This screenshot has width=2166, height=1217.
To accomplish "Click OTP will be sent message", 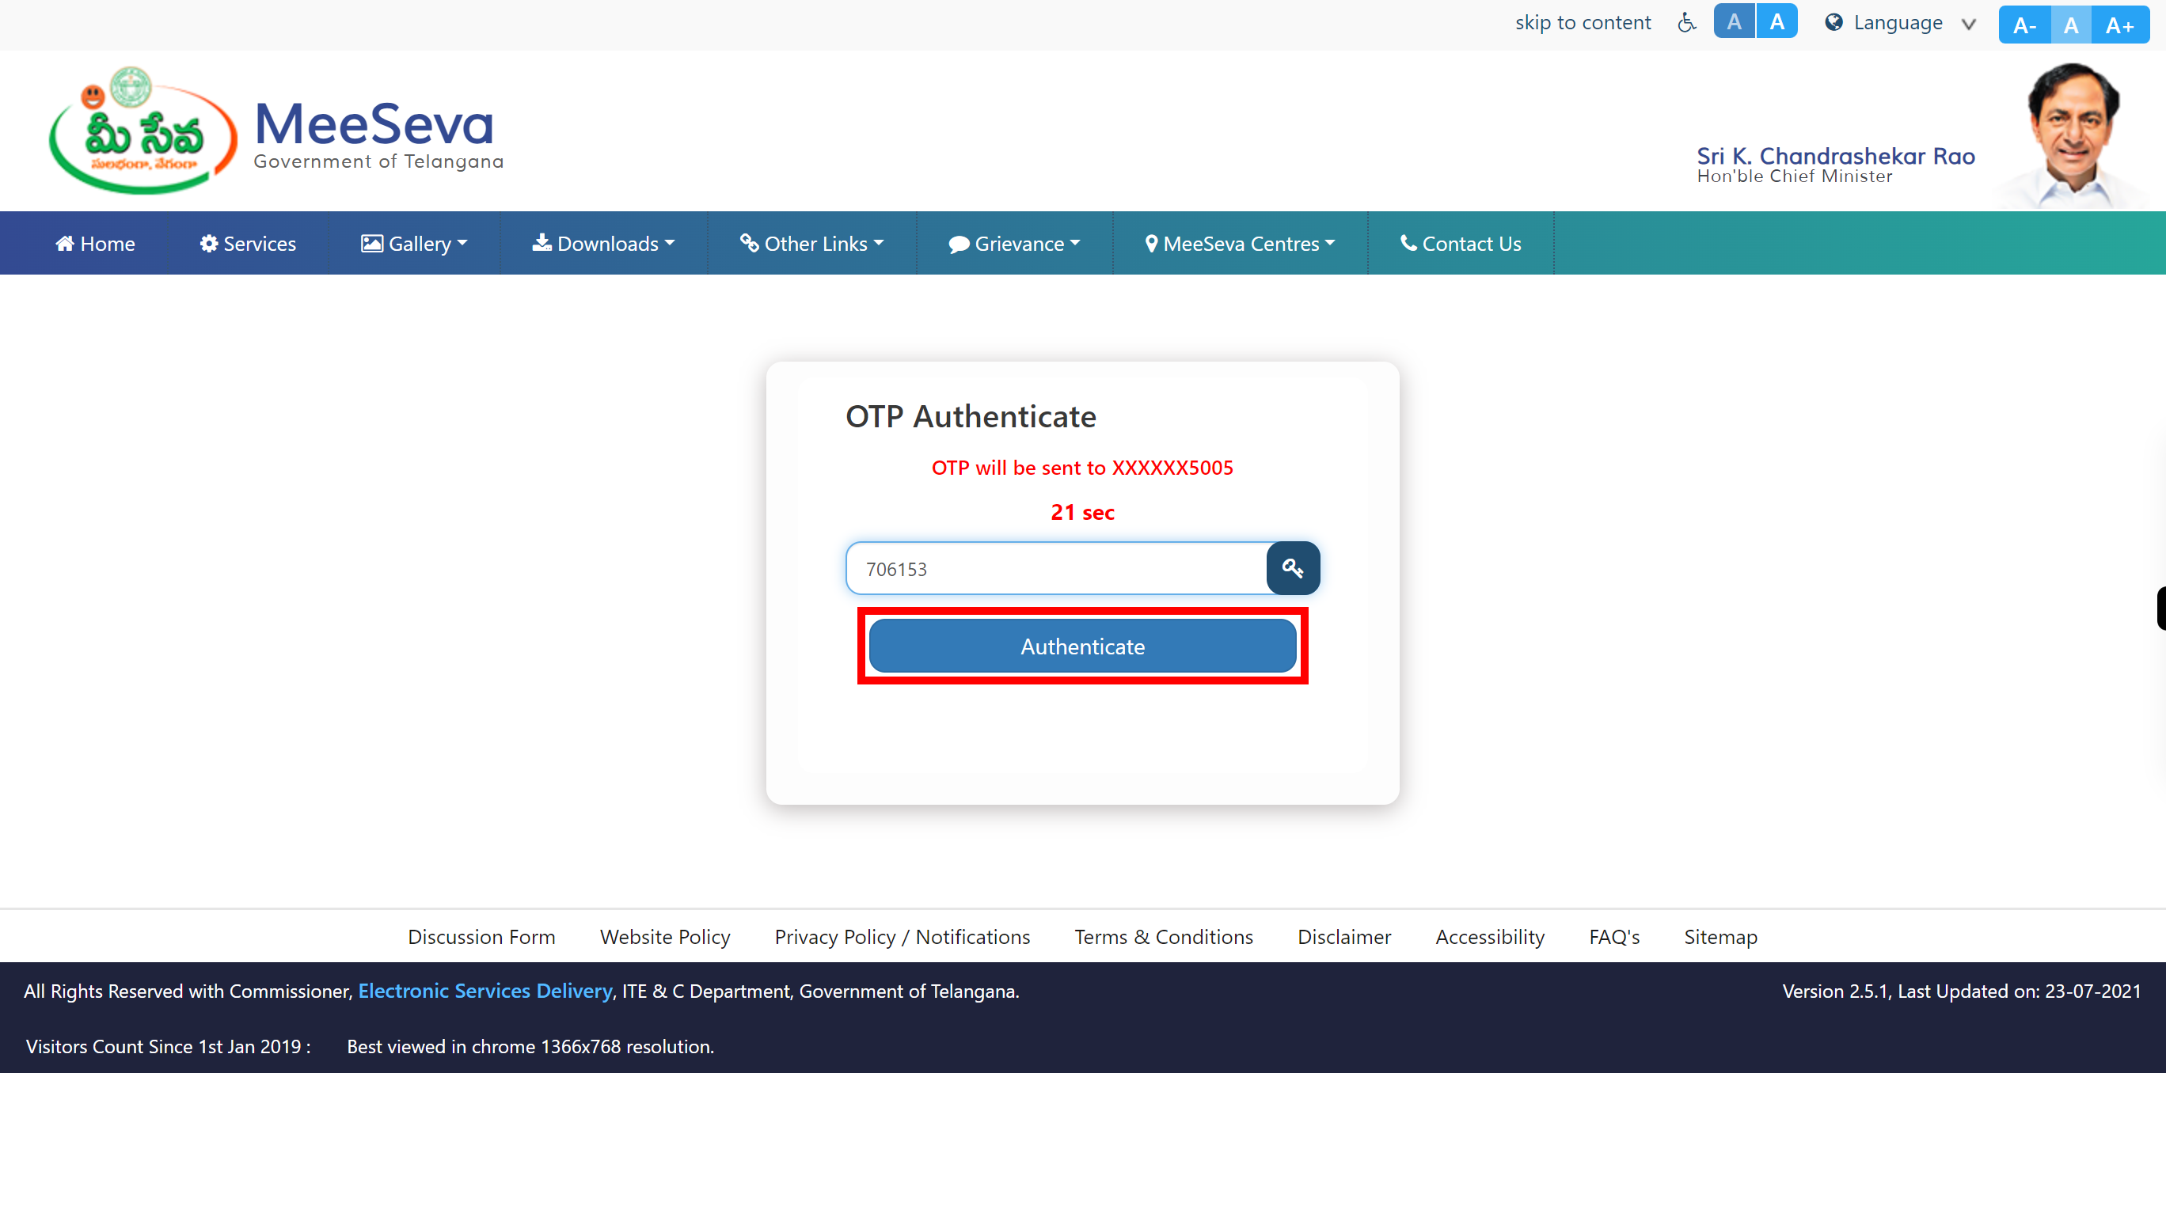I will 1082,468.
